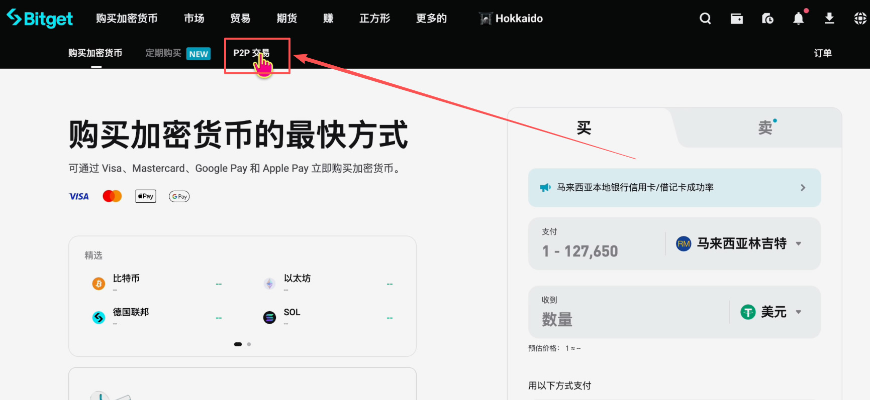Open the 美元 coin dropdown
This screenshot has height=400, width=870.
(x=771, y=312)
